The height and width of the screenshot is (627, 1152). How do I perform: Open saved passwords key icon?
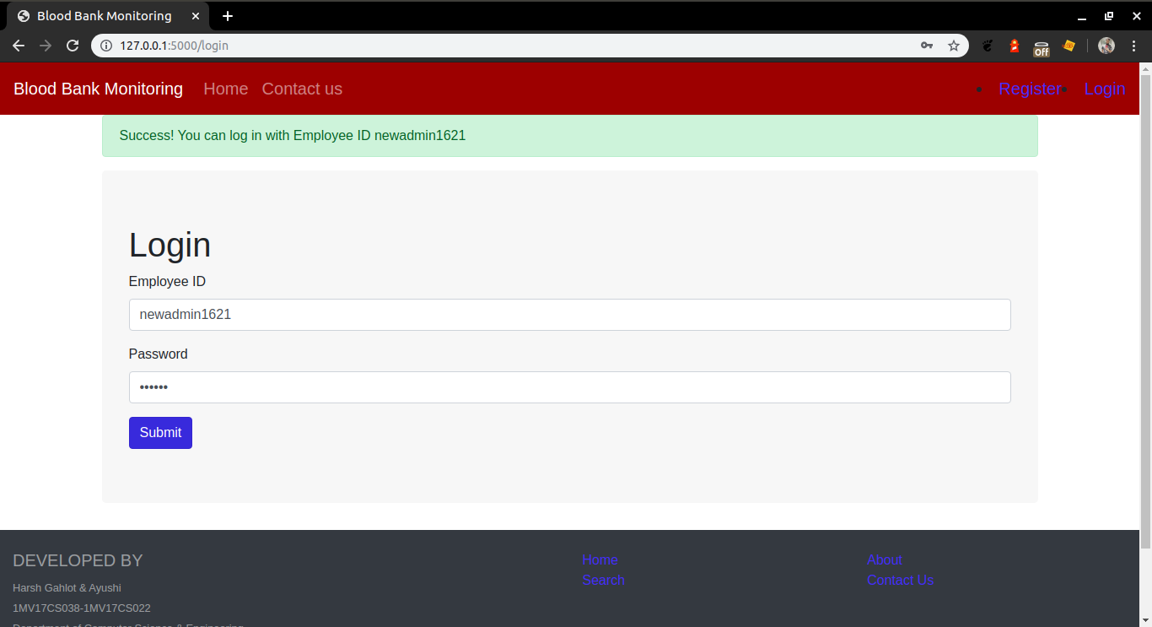pyautogui.click(x=927, y=46)
